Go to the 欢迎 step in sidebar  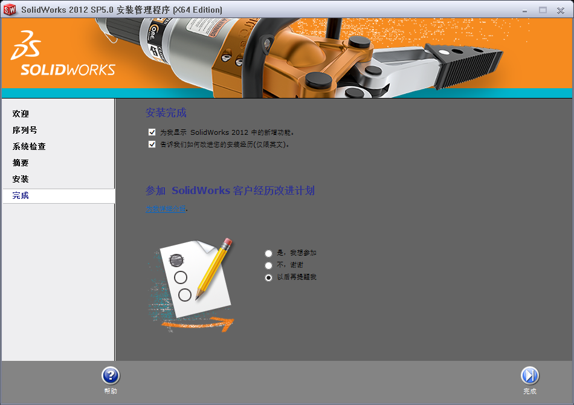[x=21, y=114]
